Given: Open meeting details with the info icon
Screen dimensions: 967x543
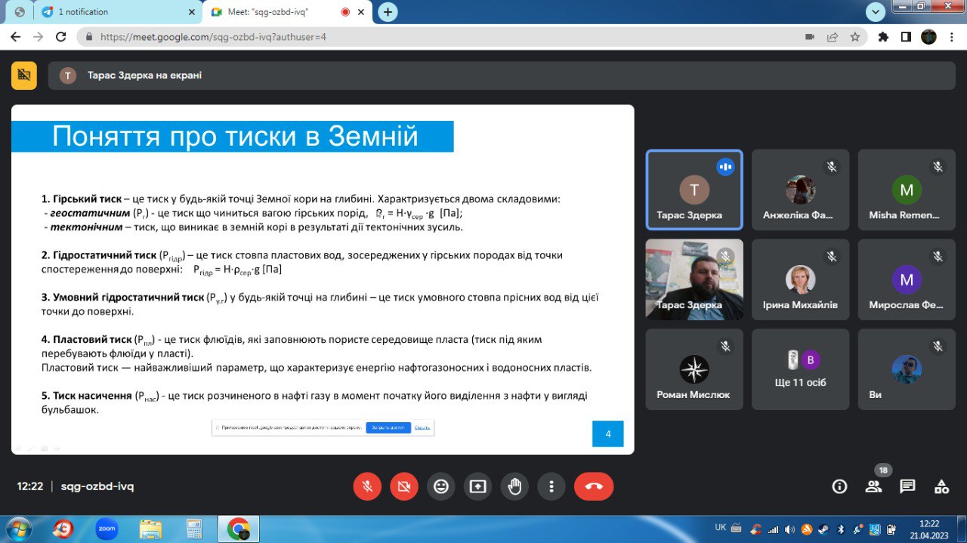Looking at the screenshot, I should 839,486.
